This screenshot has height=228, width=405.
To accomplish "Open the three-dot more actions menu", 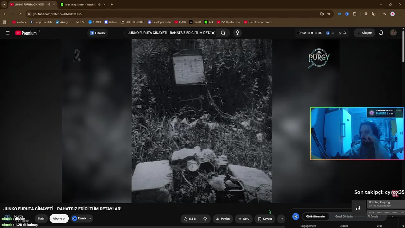I will tap(281, 219).
